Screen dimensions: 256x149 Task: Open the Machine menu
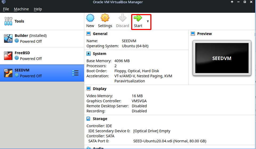(x=21, y=9)
